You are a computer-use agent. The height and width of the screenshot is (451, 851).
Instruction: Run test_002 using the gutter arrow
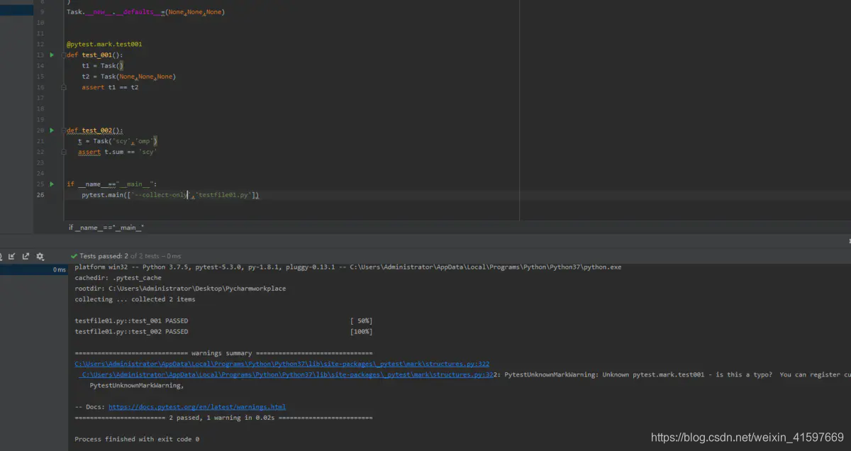click(x=52, y=130)
